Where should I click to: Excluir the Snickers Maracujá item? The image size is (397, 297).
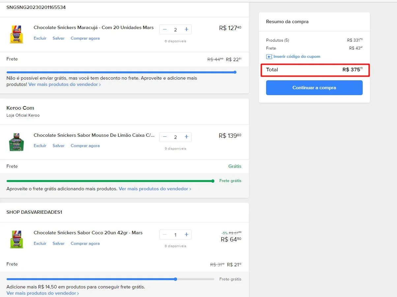click(40, 38)
